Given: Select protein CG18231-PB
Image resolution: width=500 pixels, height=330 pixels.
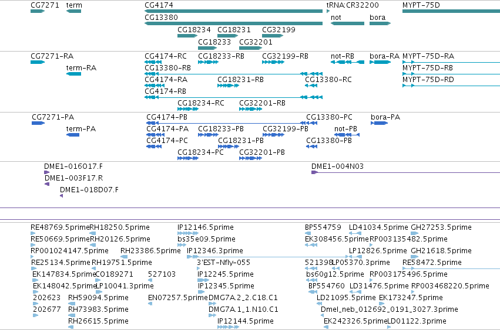Looking at the screenshot, I should tap(229, 147).
